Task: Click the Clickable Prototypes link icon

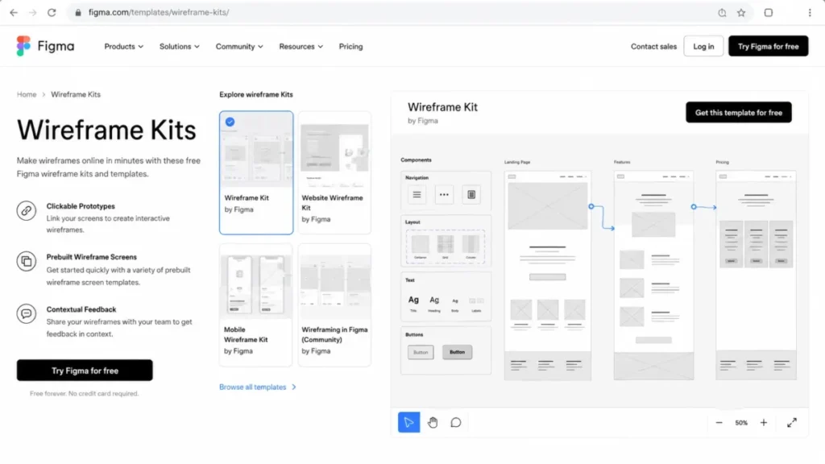Action: (27, 211)
